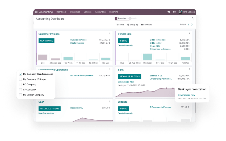This screenshot has width=226, height=141.
Task: Check BC Company checkbox
Action: [20, 85]
